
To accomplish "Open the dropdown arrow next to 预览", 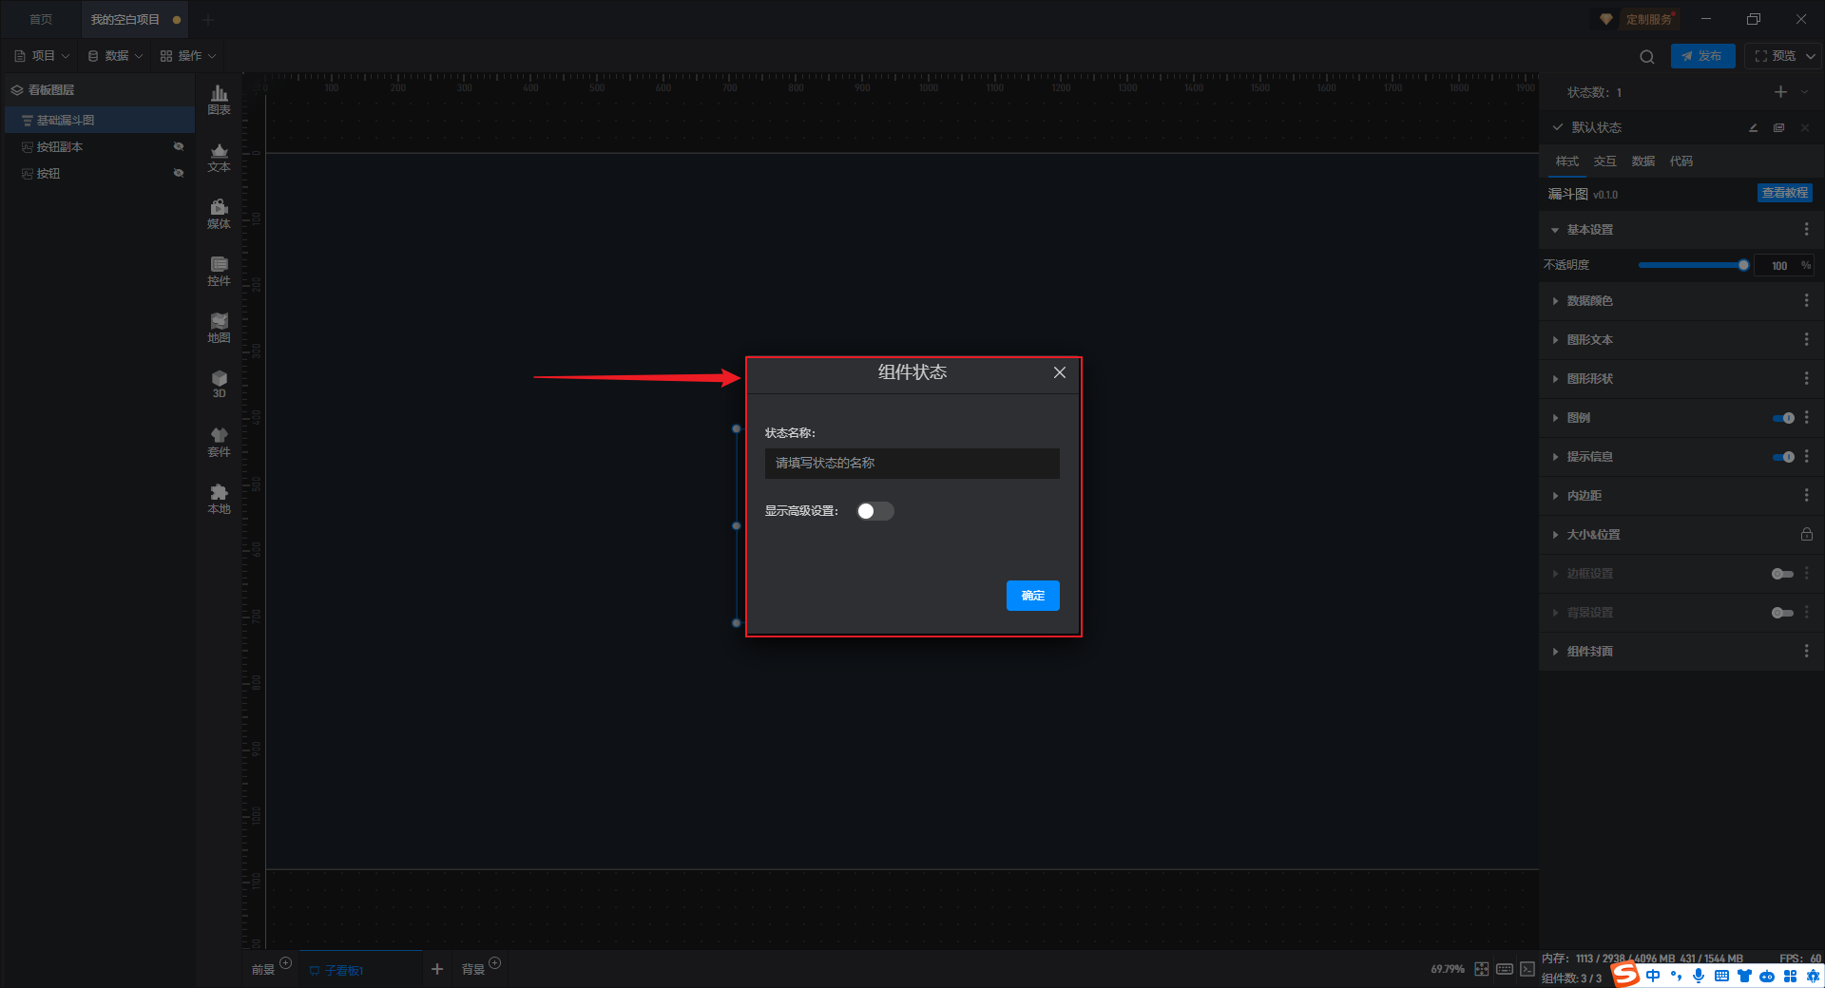I will coord(1810,56).
